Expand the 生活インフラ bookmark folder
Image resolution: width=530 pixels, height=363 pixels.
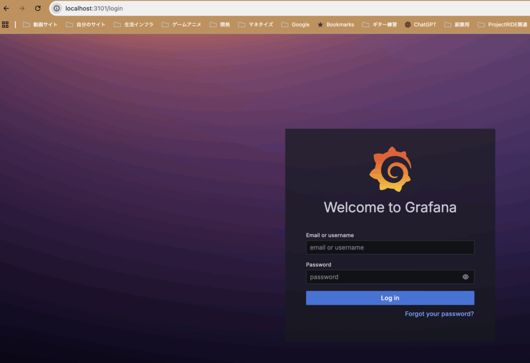tap(134, 24)
